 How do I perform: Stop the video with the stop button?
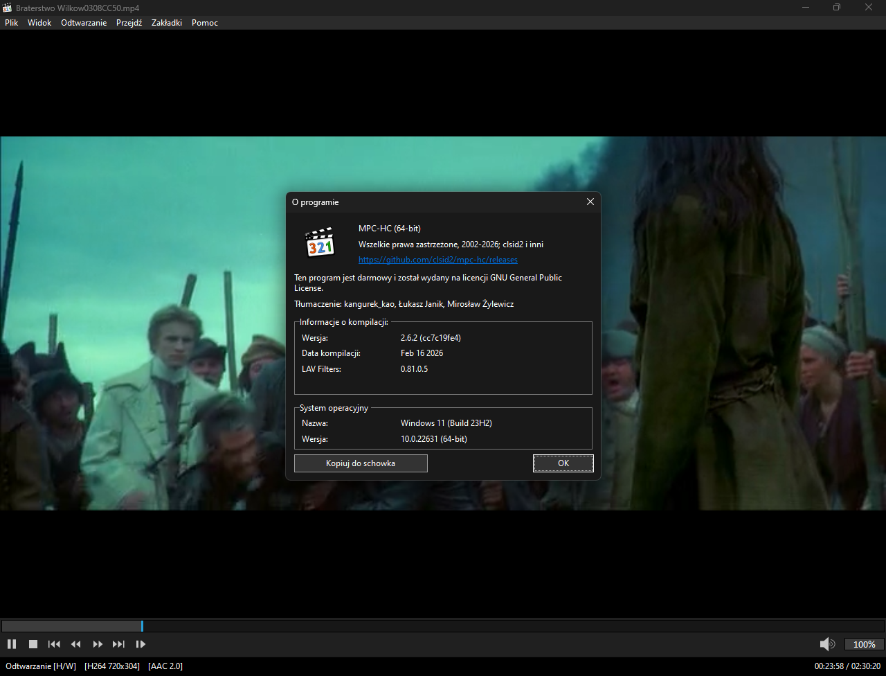coord(33,644)
